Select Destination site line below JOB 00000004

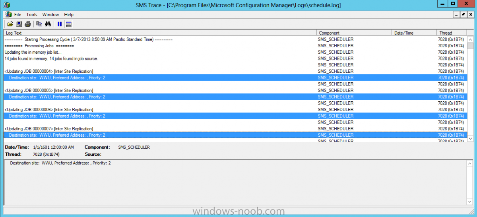235,77
